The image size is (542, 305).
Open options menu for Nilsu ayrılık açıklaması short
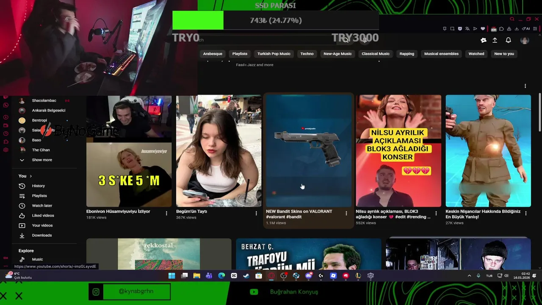(436, 213)
